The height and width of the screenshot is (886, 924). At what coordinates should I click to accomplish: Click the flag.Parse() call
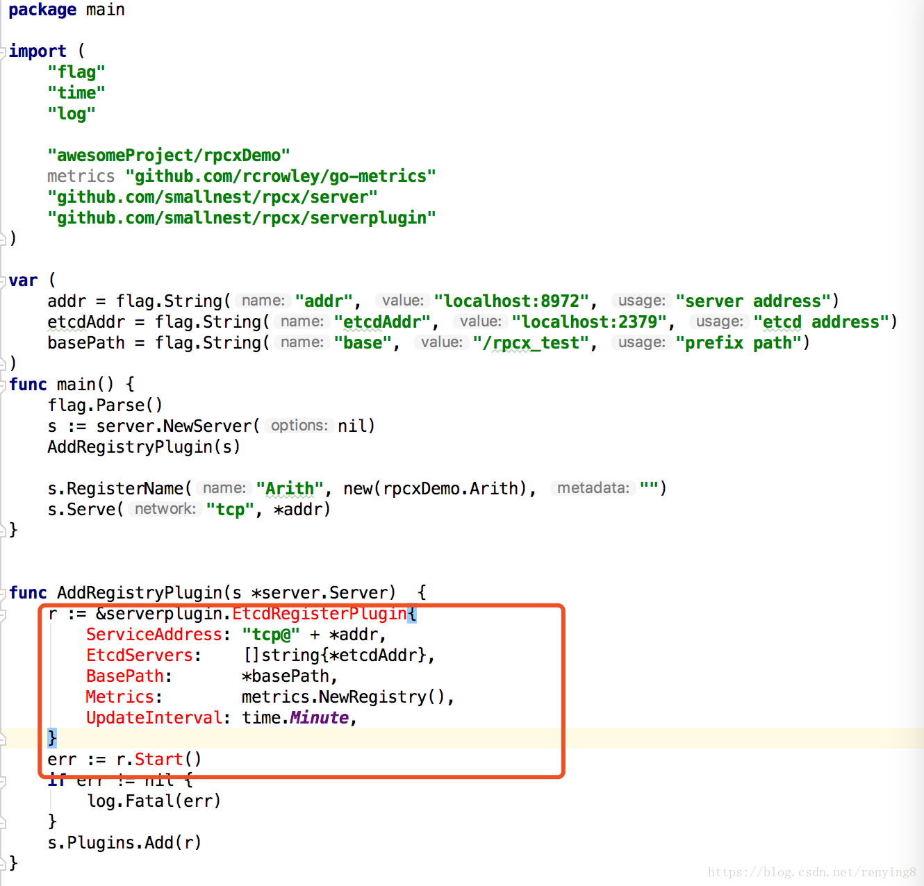click(105, 406)
